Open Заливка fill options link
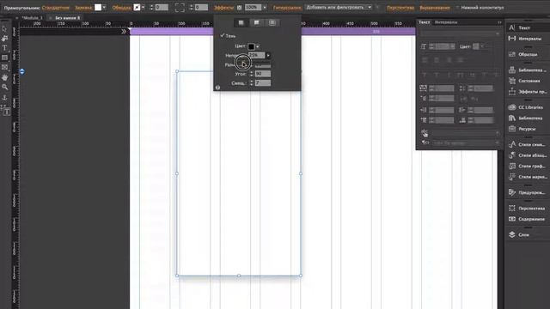550x309 pixels. coord(83,8)
